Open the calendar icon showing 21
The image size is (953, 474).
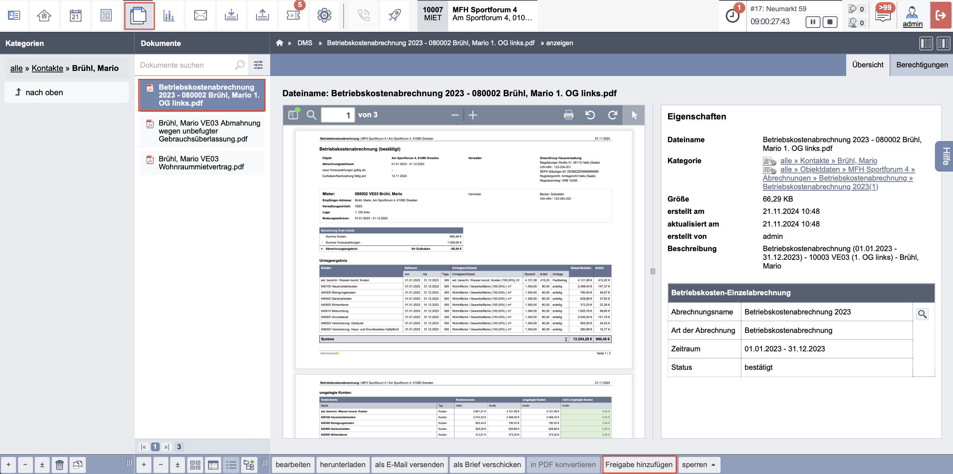(75, 15)
